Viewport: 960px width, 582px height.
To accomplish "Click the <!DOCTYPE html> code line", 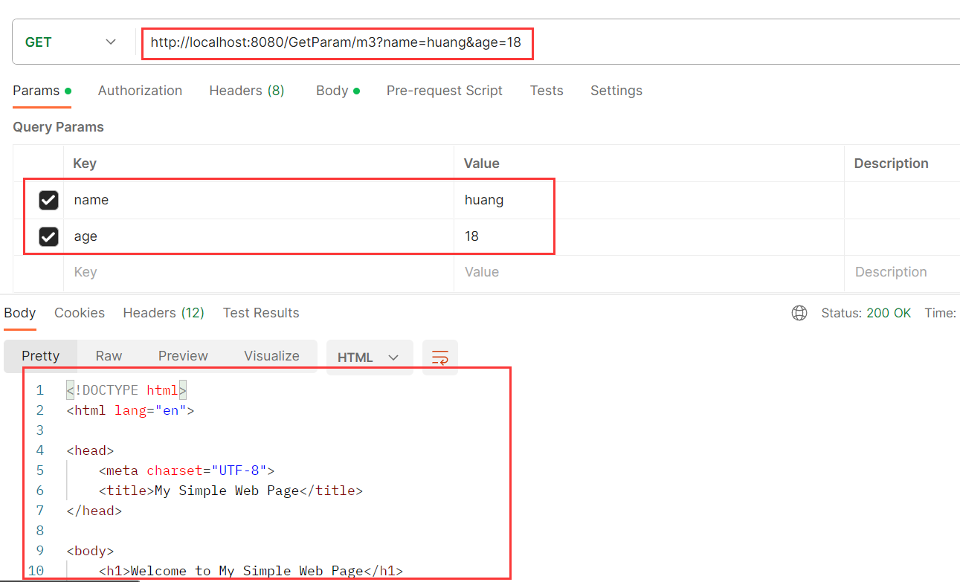I will 126,389.
